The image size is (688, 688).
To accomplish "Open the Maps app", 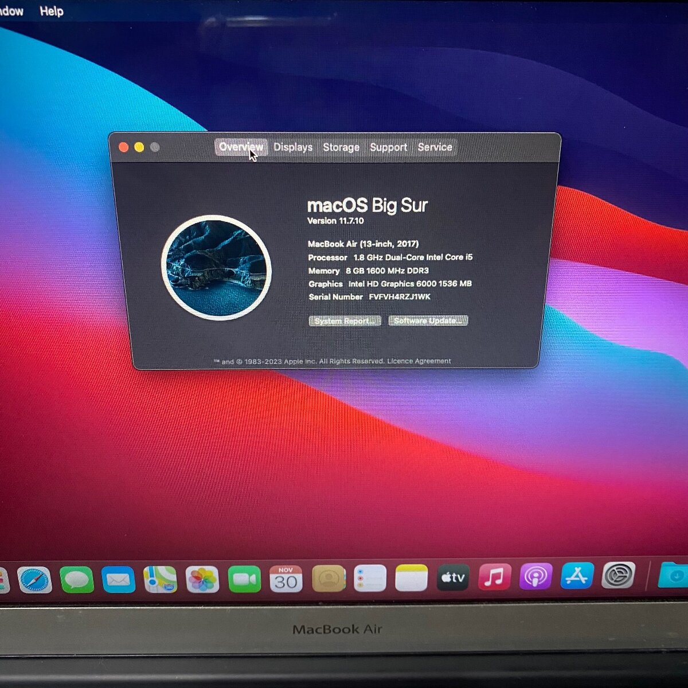I will tap(160, 578).
